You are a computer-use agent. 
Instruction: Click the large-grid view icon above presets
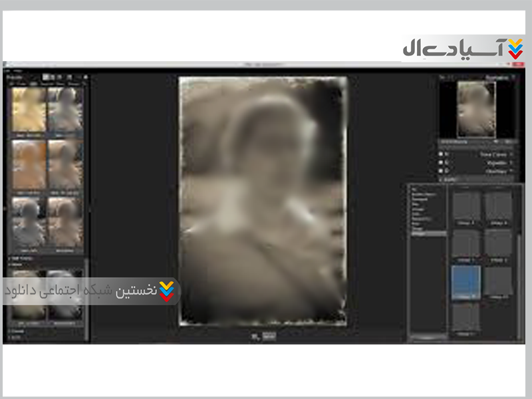(x=46, y=77)
